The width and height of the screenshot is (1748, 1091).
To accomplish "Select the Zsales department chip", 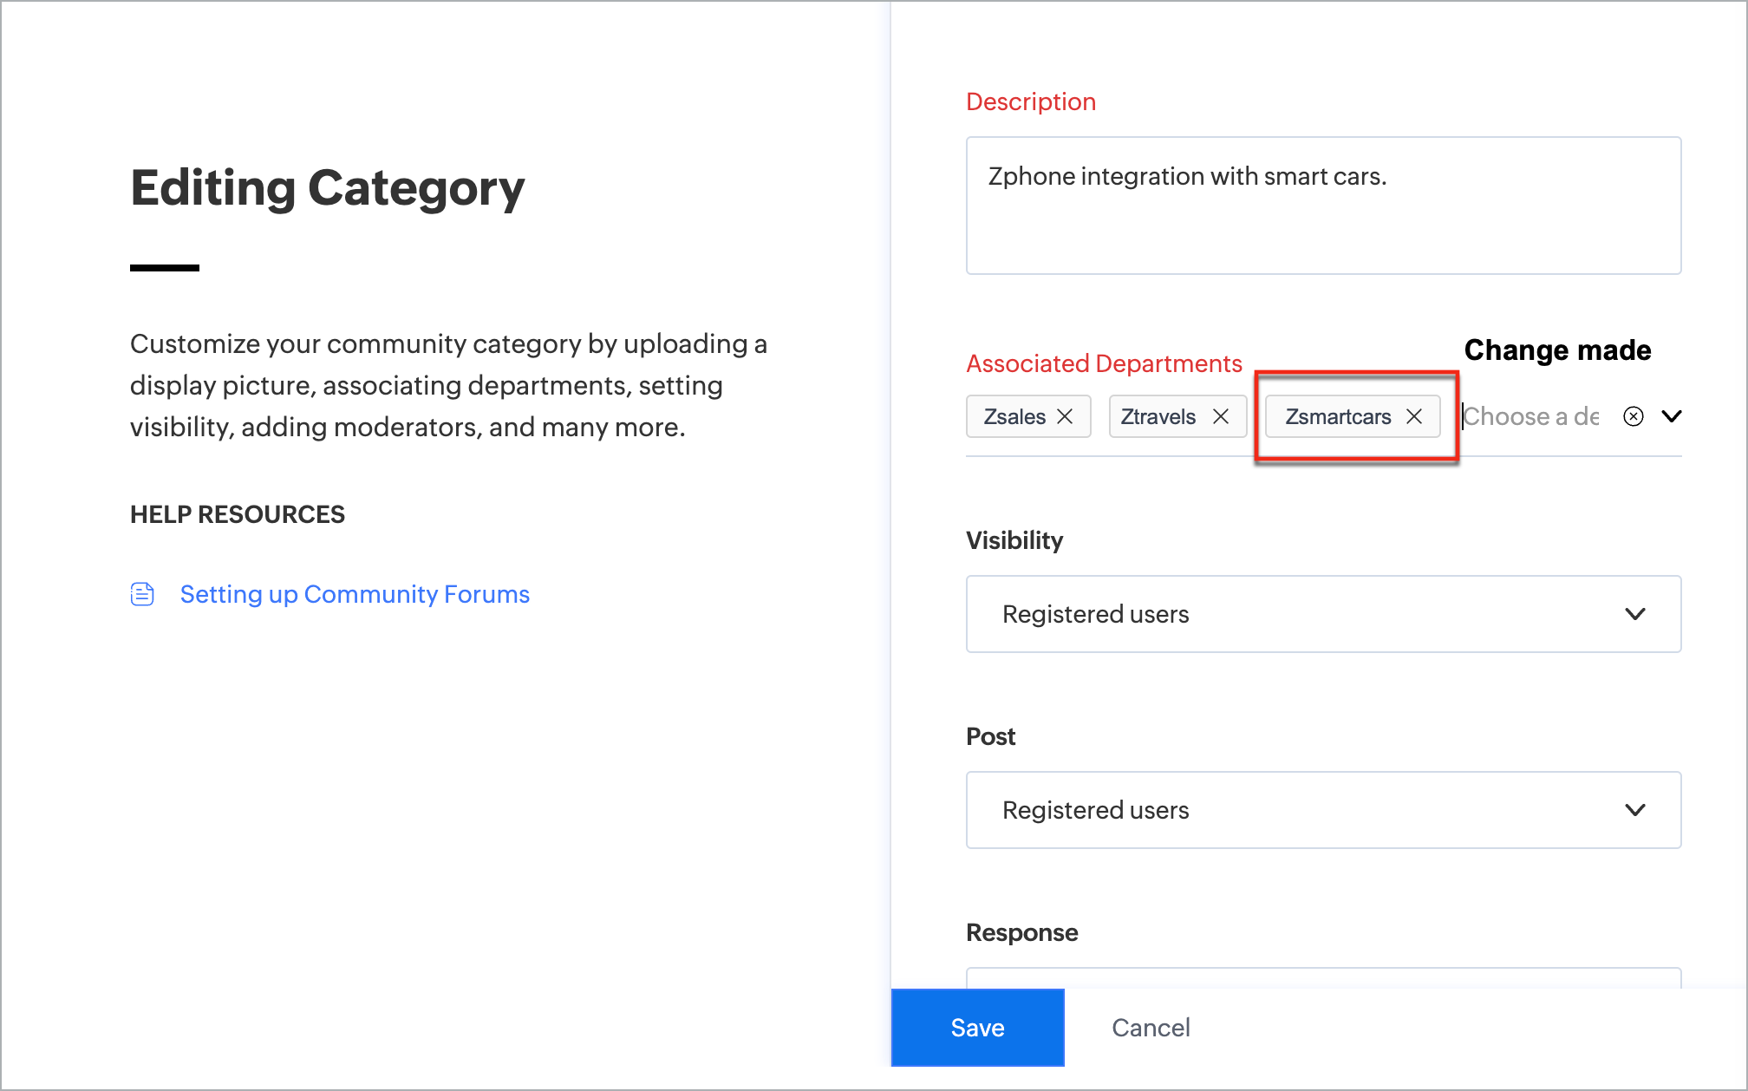I will 1014,417.
